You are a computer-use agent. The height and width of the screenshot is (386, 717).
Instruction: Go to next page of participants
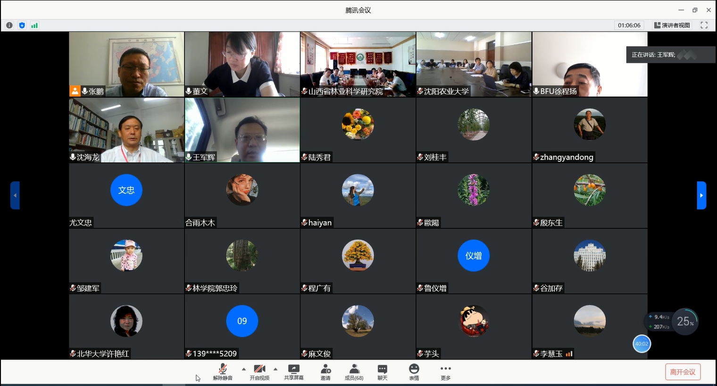(x=701, y=195)
